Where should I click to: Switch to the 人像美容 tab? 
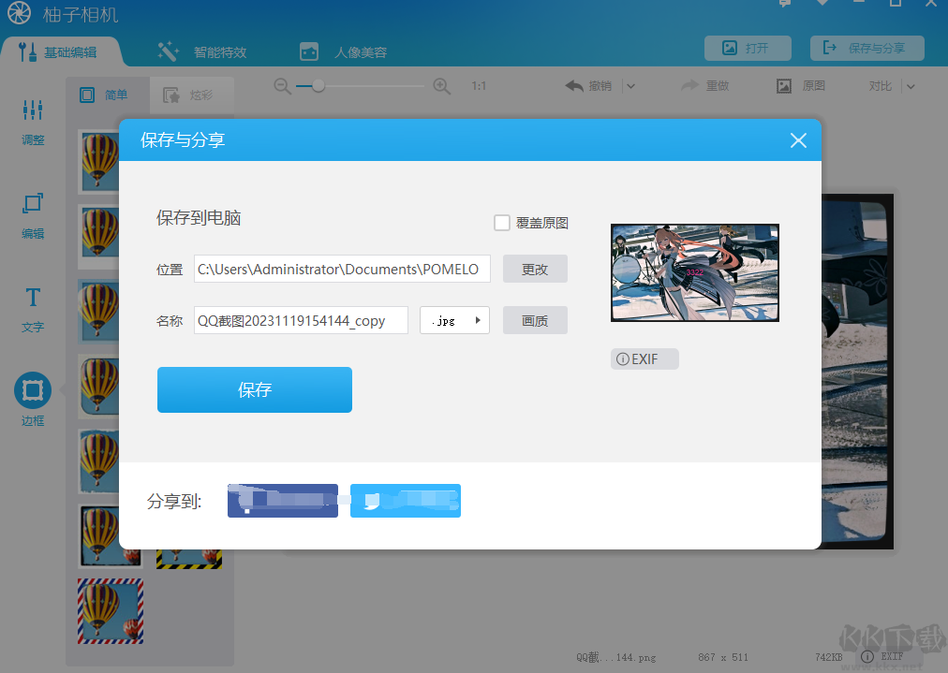pyautogui.click(x=344, y=51)
